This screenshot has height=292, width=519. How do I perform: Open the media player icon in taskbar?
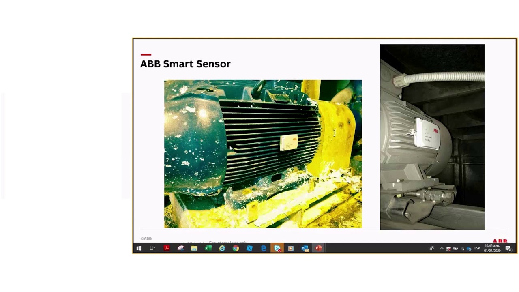coord(291,248)
